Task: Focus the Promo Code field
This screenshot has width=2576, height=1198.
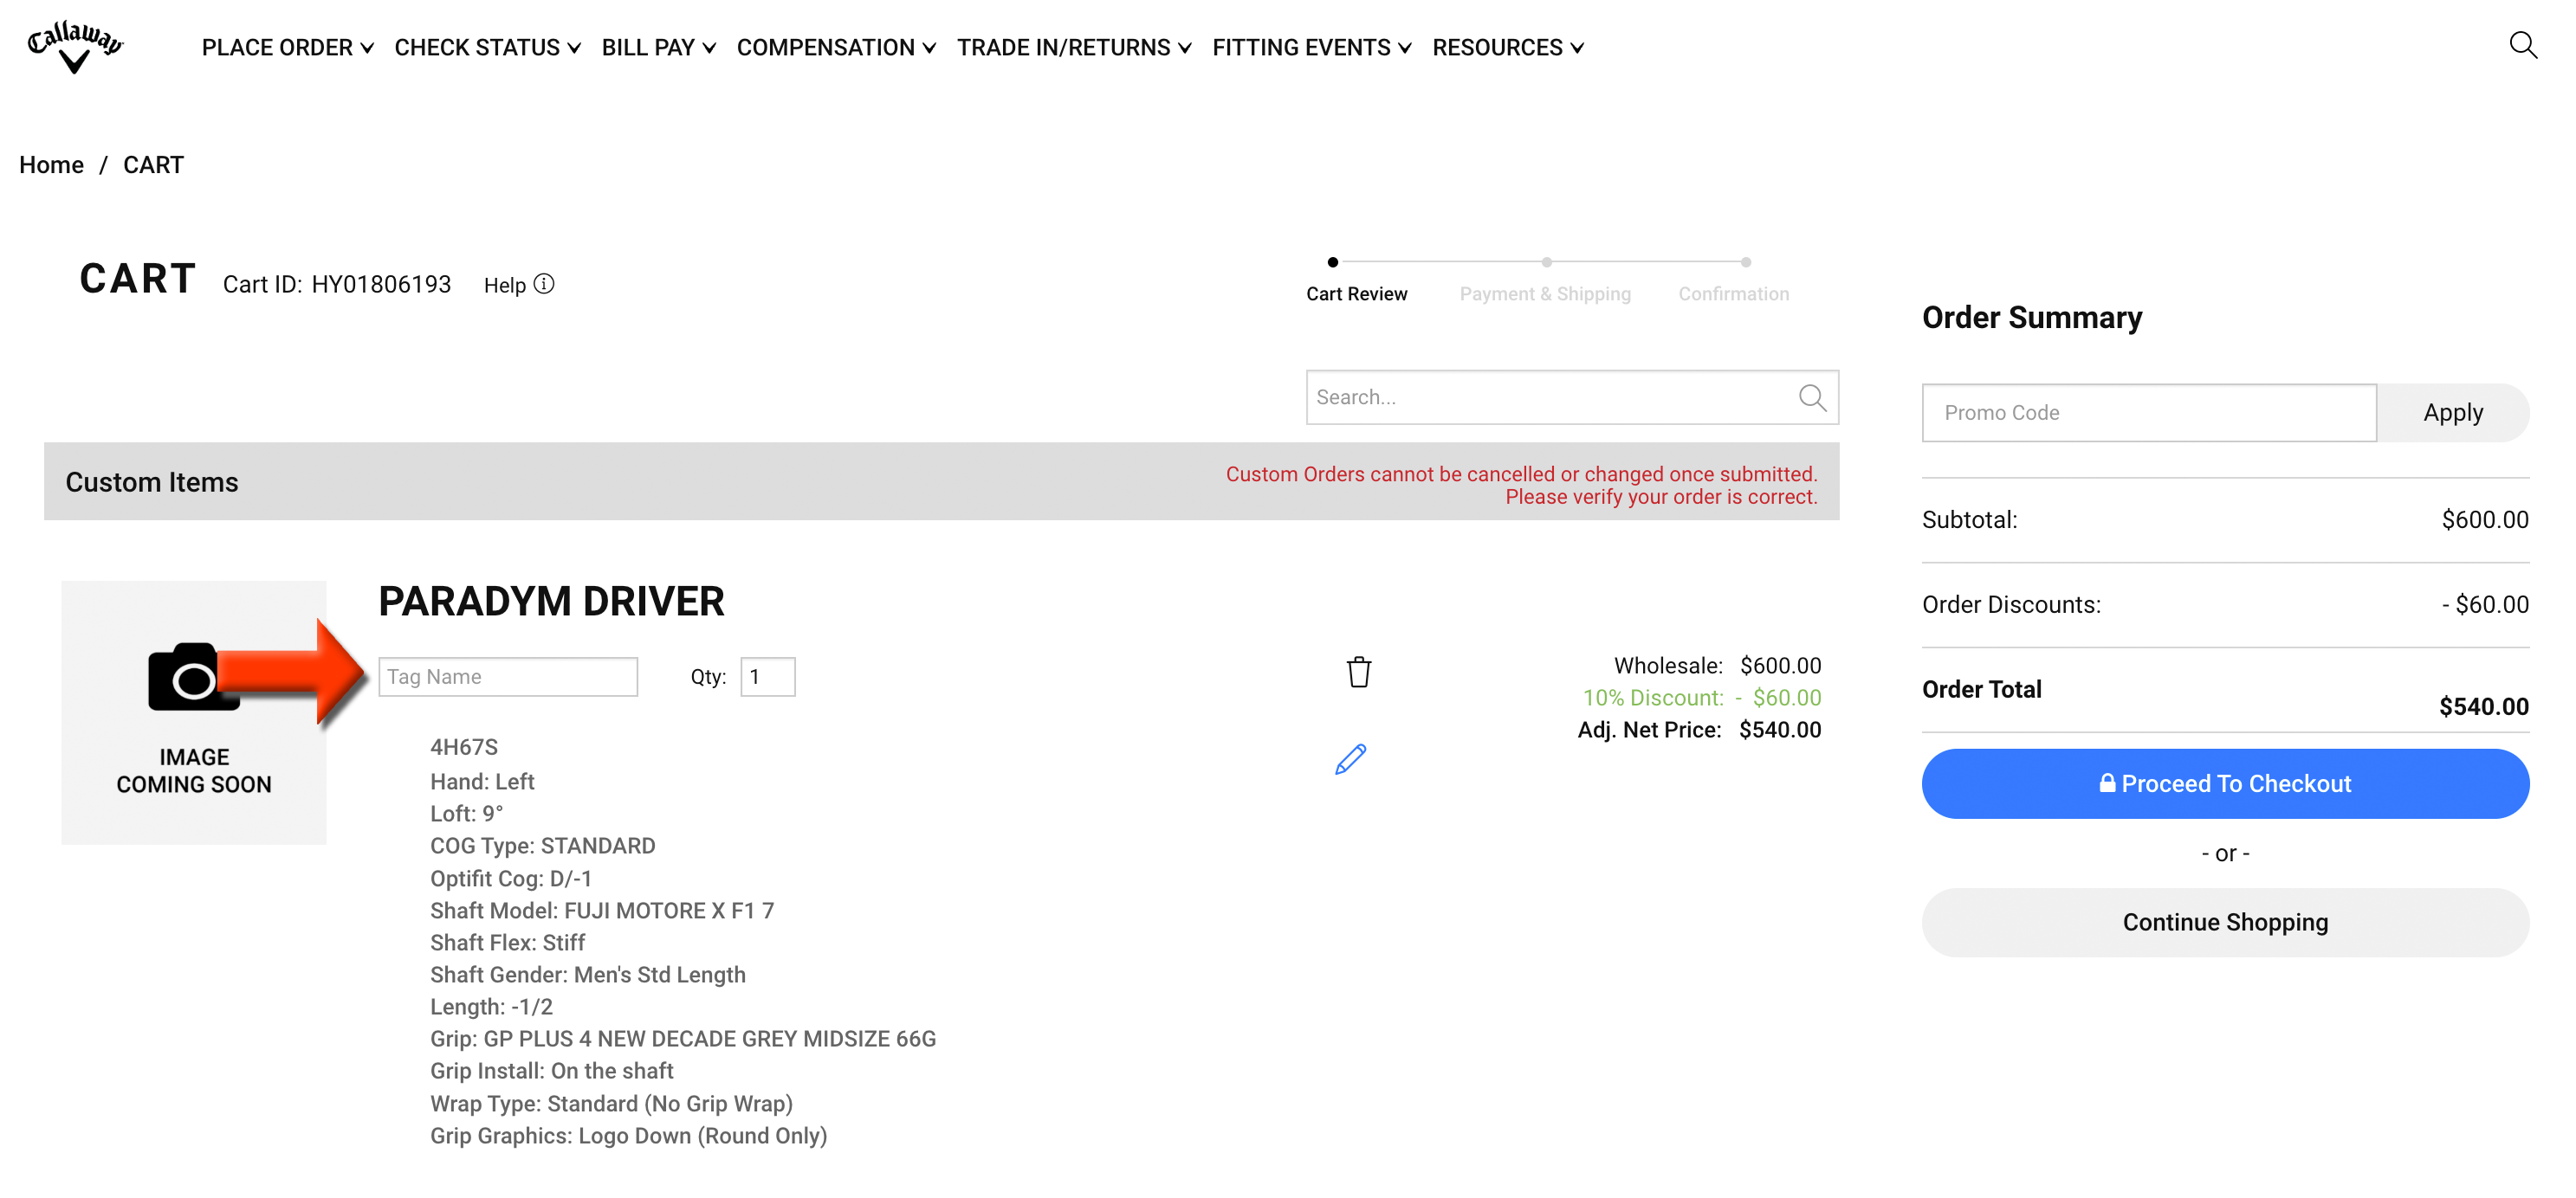Action: coord(2149,413)
